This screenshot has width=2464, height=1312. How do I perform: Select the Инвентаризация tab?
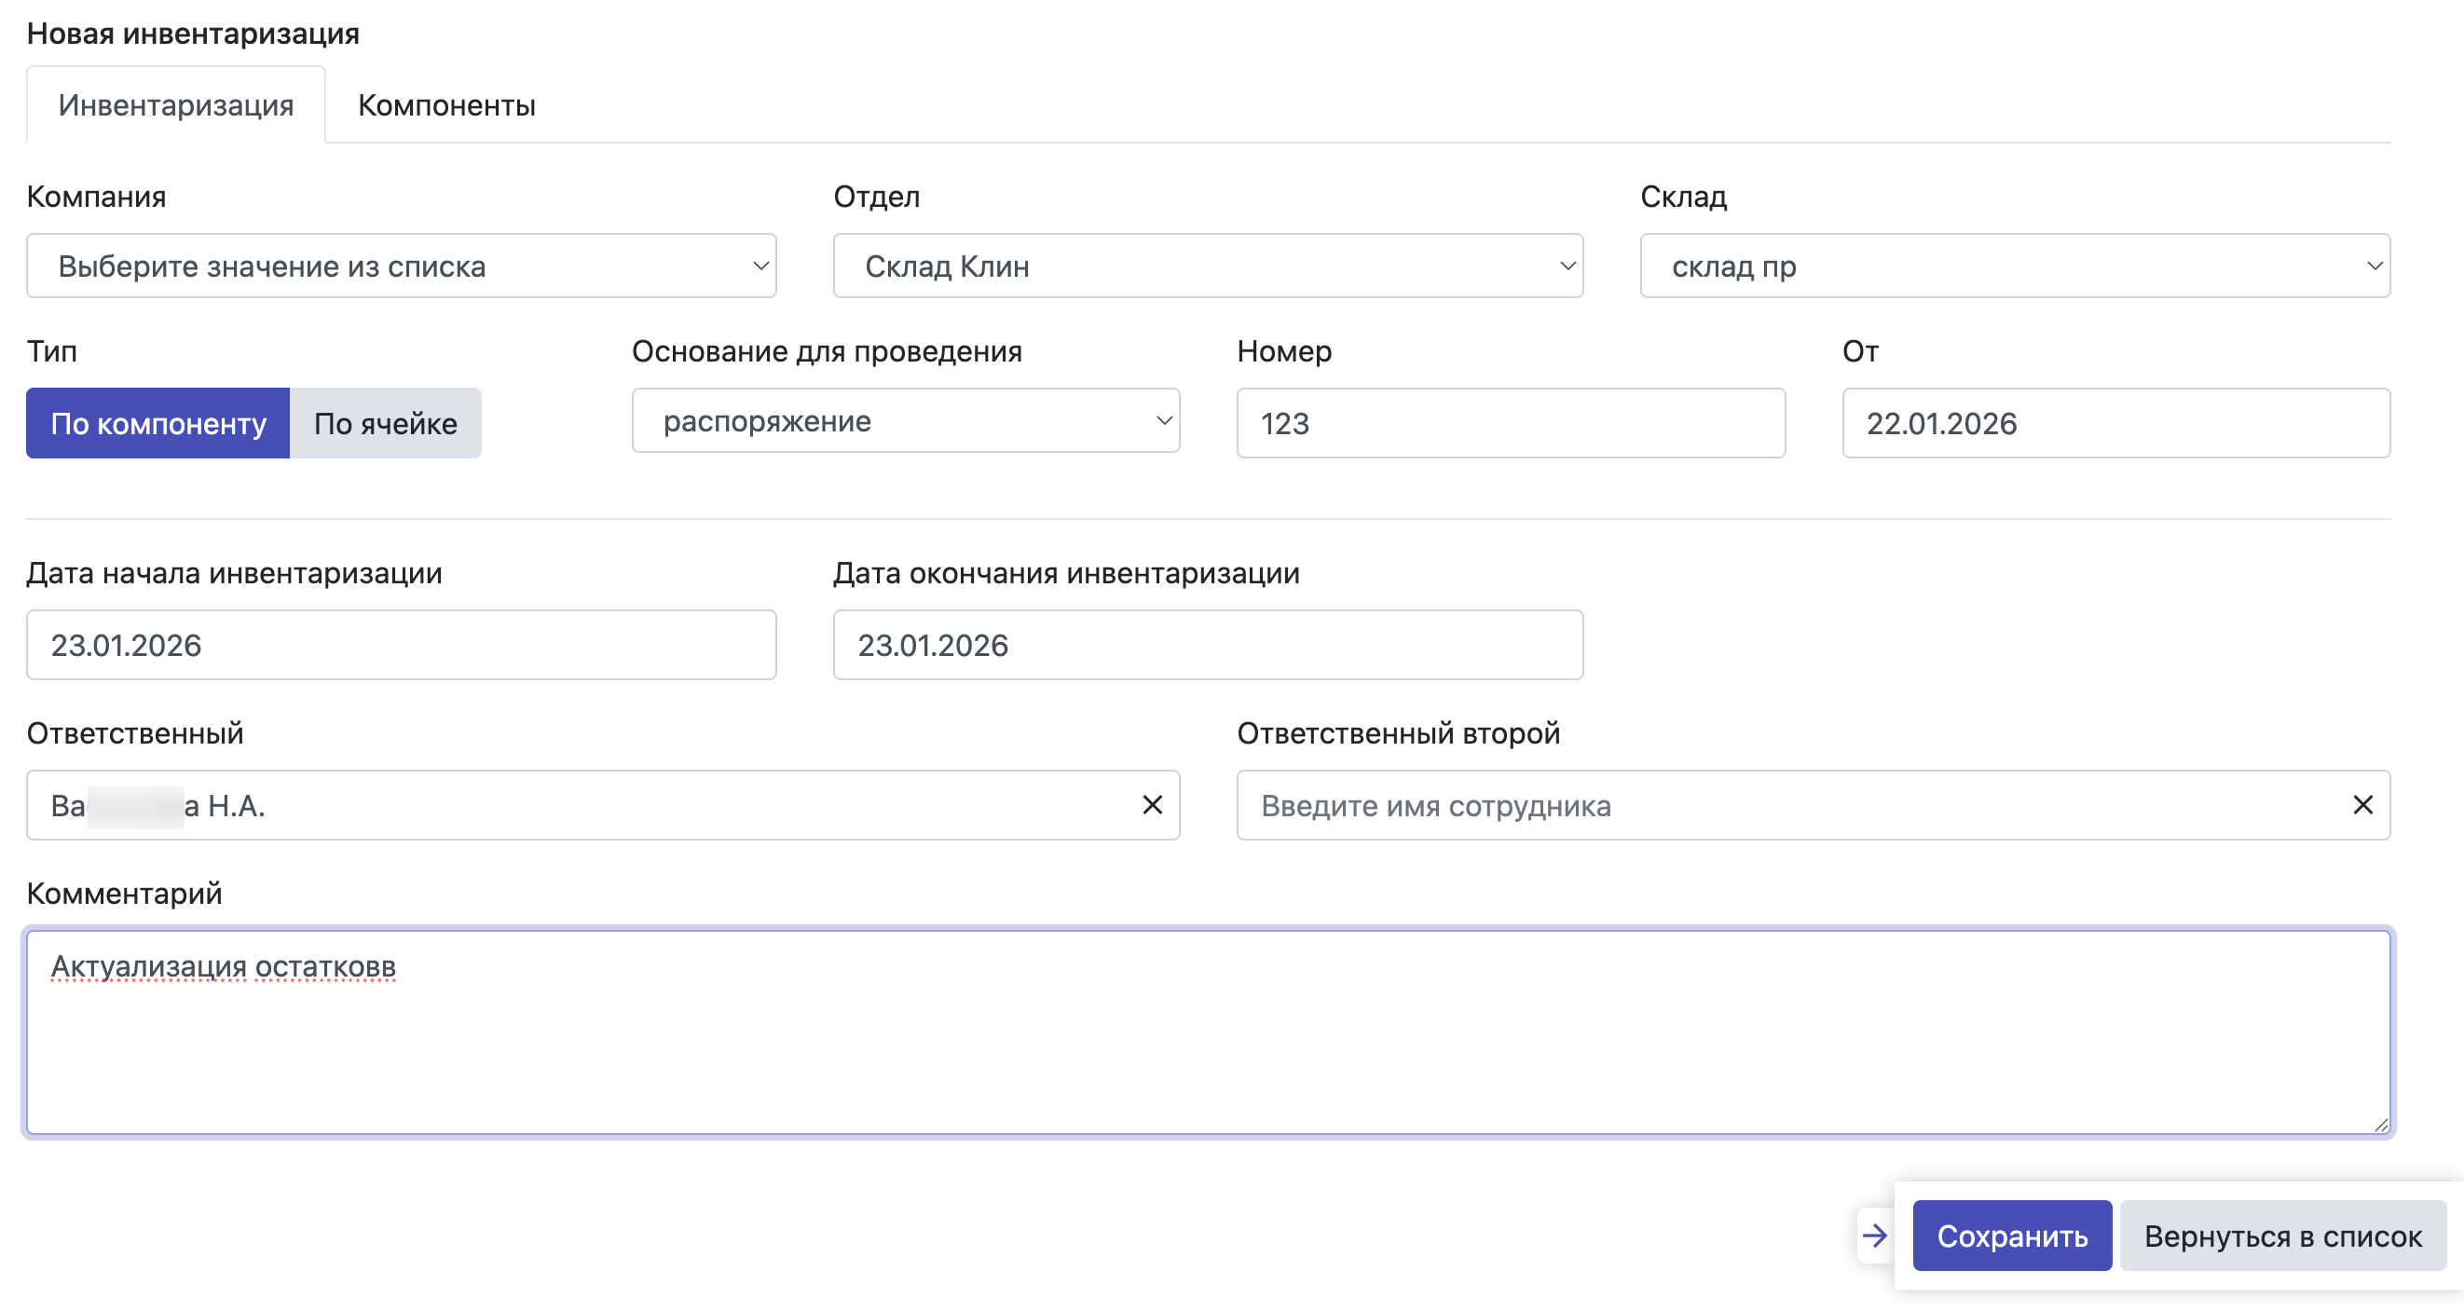(176, 105)
